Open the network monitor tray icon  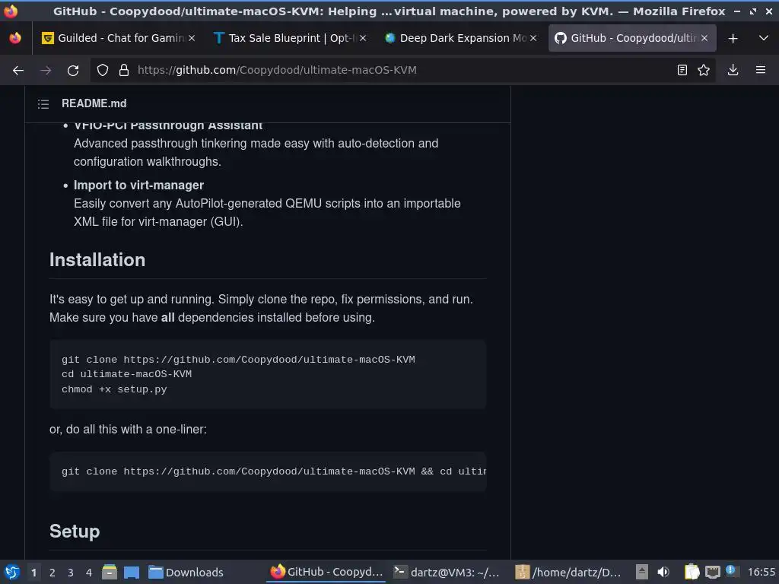click(712, 573)
